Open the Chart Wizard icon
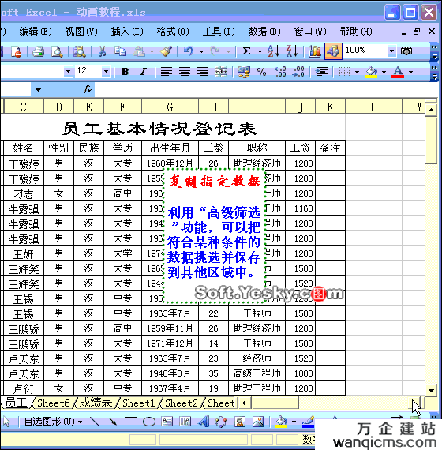Image resolution: width=442 pixels, height=450 pixels. [x=315, y=51]
